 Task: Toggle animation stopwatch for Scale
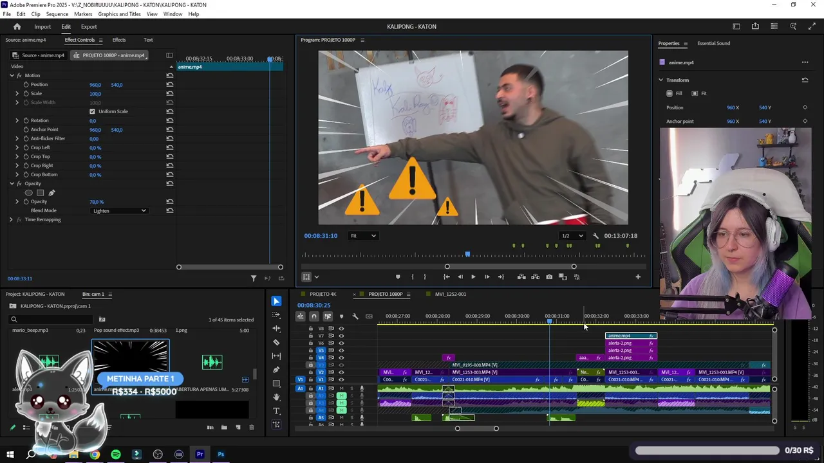point(26,93)
